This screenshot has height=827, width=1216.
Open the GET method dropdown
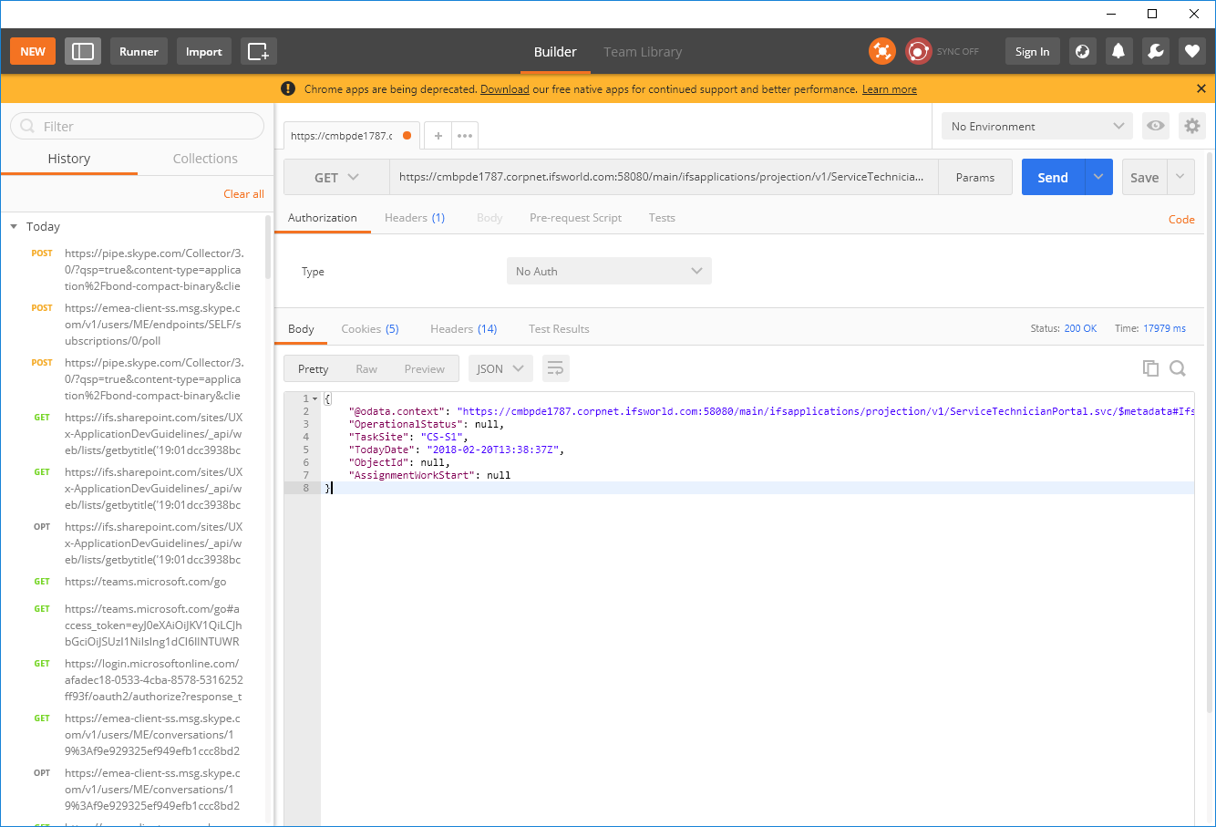tap(335, 177)
